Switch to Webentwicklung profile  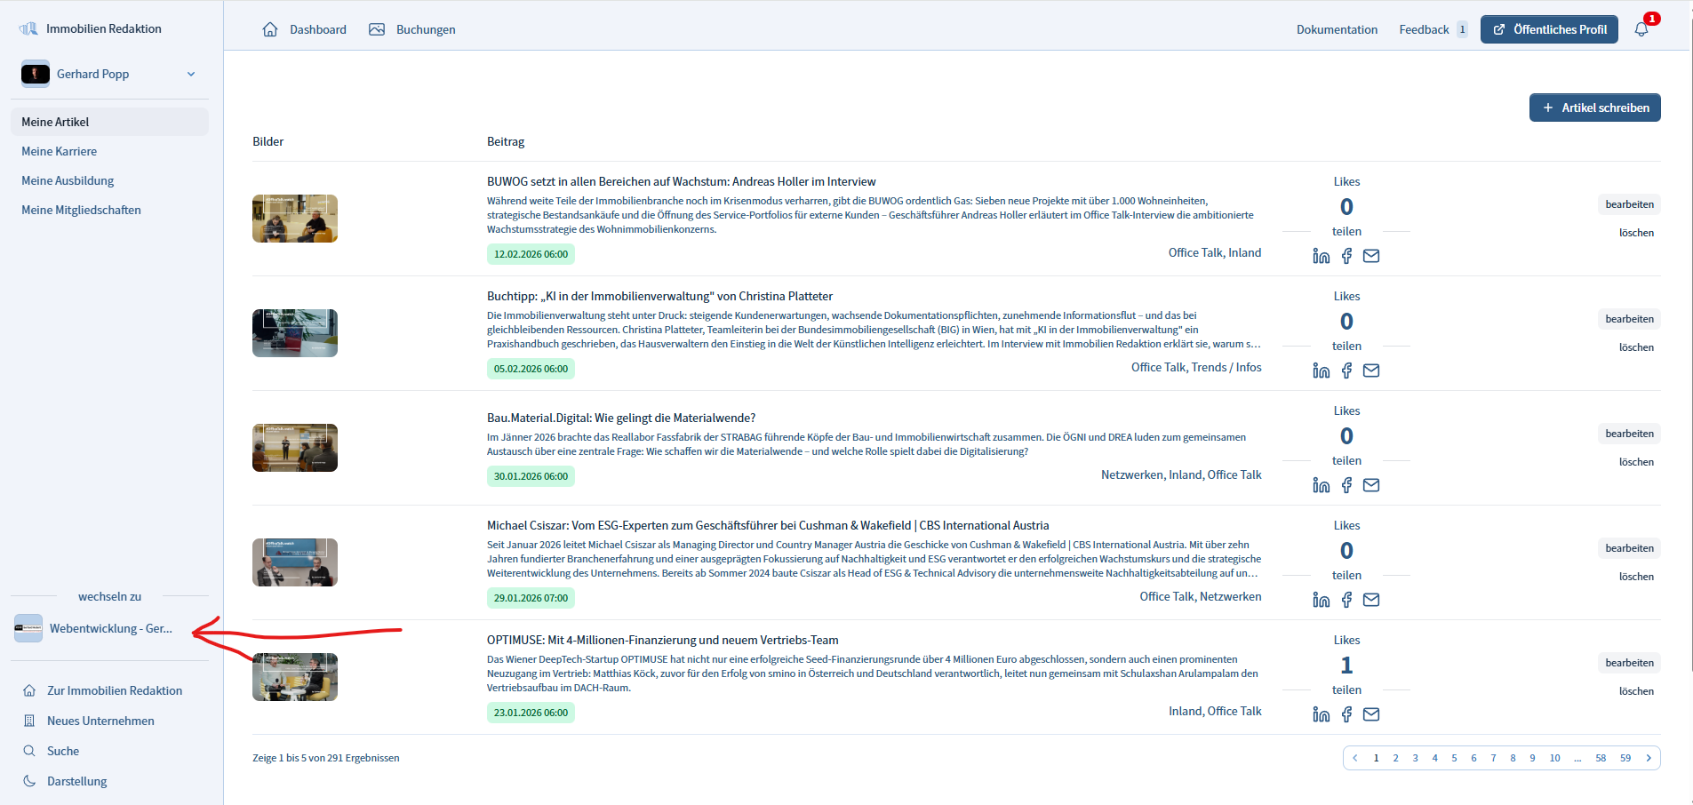coord(110,628)
